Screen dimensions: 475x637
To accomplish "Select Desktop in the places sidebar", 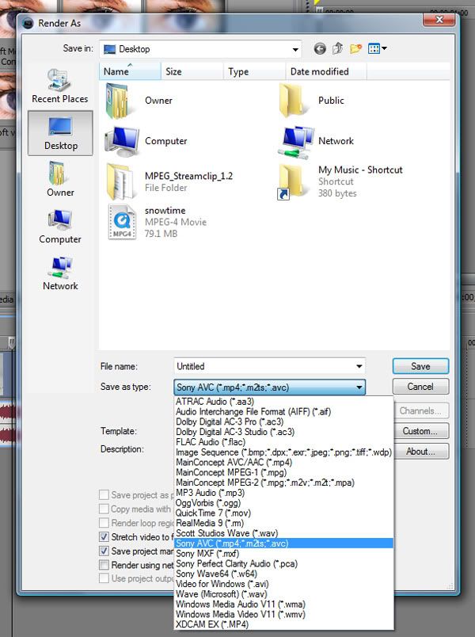I will pyautogui.click(x=60, y=133).
